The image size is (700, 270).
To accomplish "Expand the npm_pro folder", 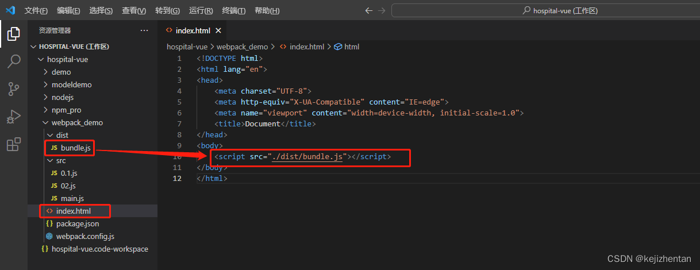I will pos(93,110).
